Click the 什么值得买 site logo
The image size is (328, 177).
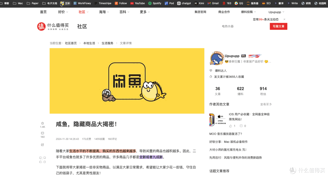[53, 26]
